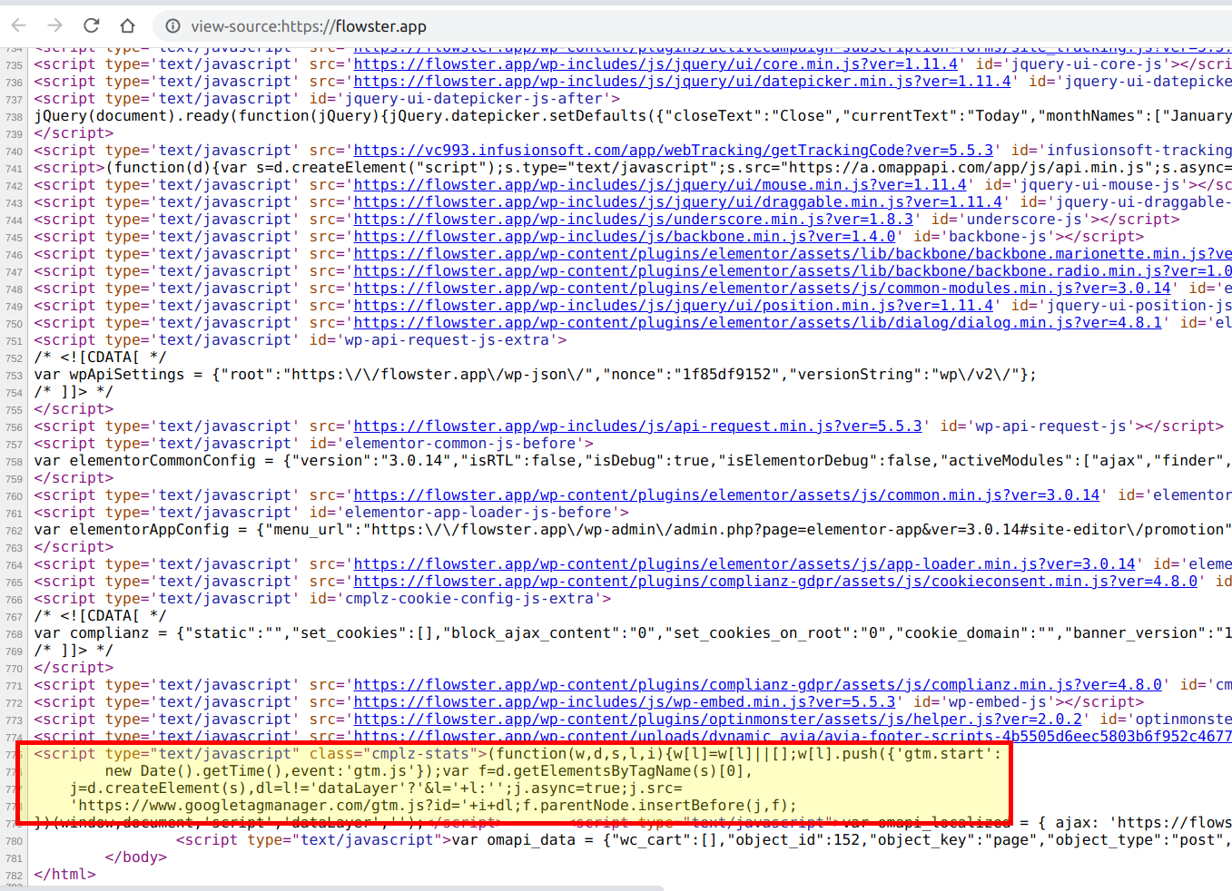Click line number 753 in the gutter
This screenshot has width=1232, height=891.
pos(14,376)
